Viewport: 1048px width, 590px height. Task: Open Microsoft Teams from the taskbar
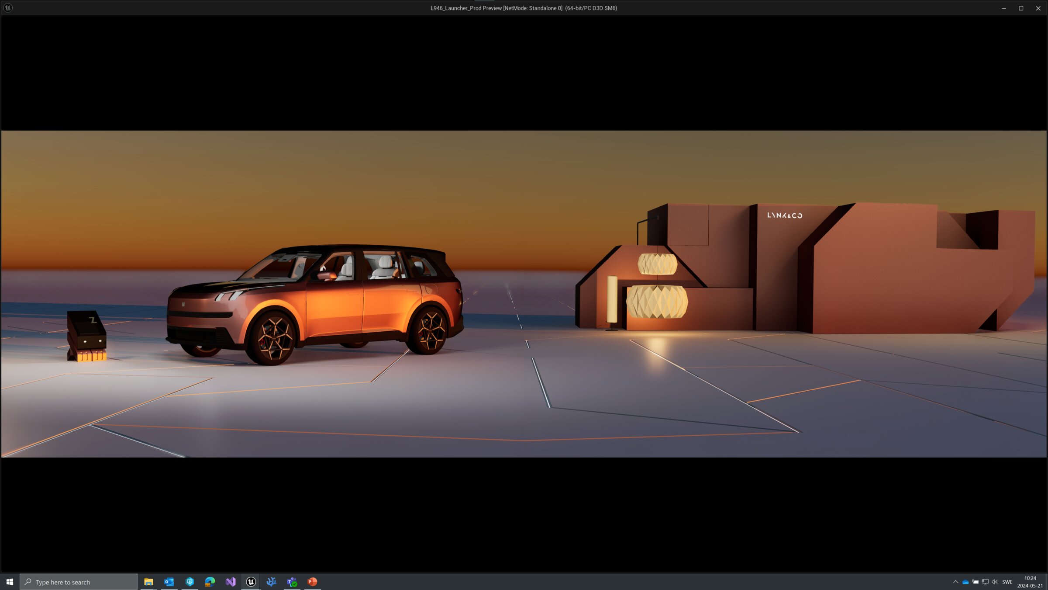tap(292, 582)
